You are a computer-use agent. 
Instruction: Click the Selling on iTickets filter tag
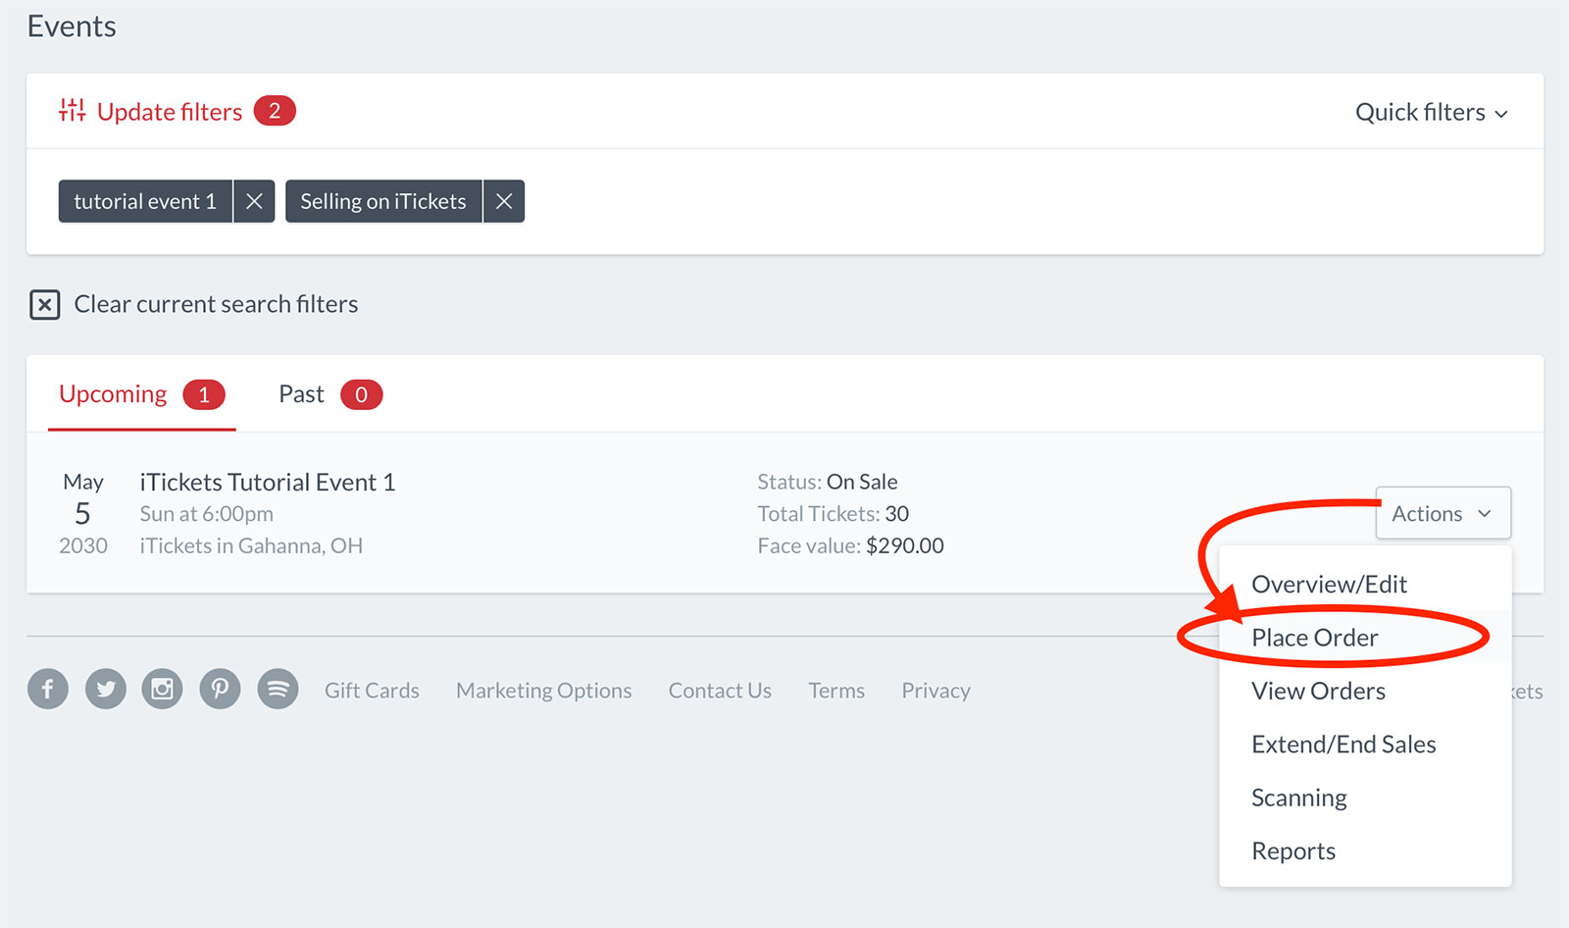click(x=383, y=201)
